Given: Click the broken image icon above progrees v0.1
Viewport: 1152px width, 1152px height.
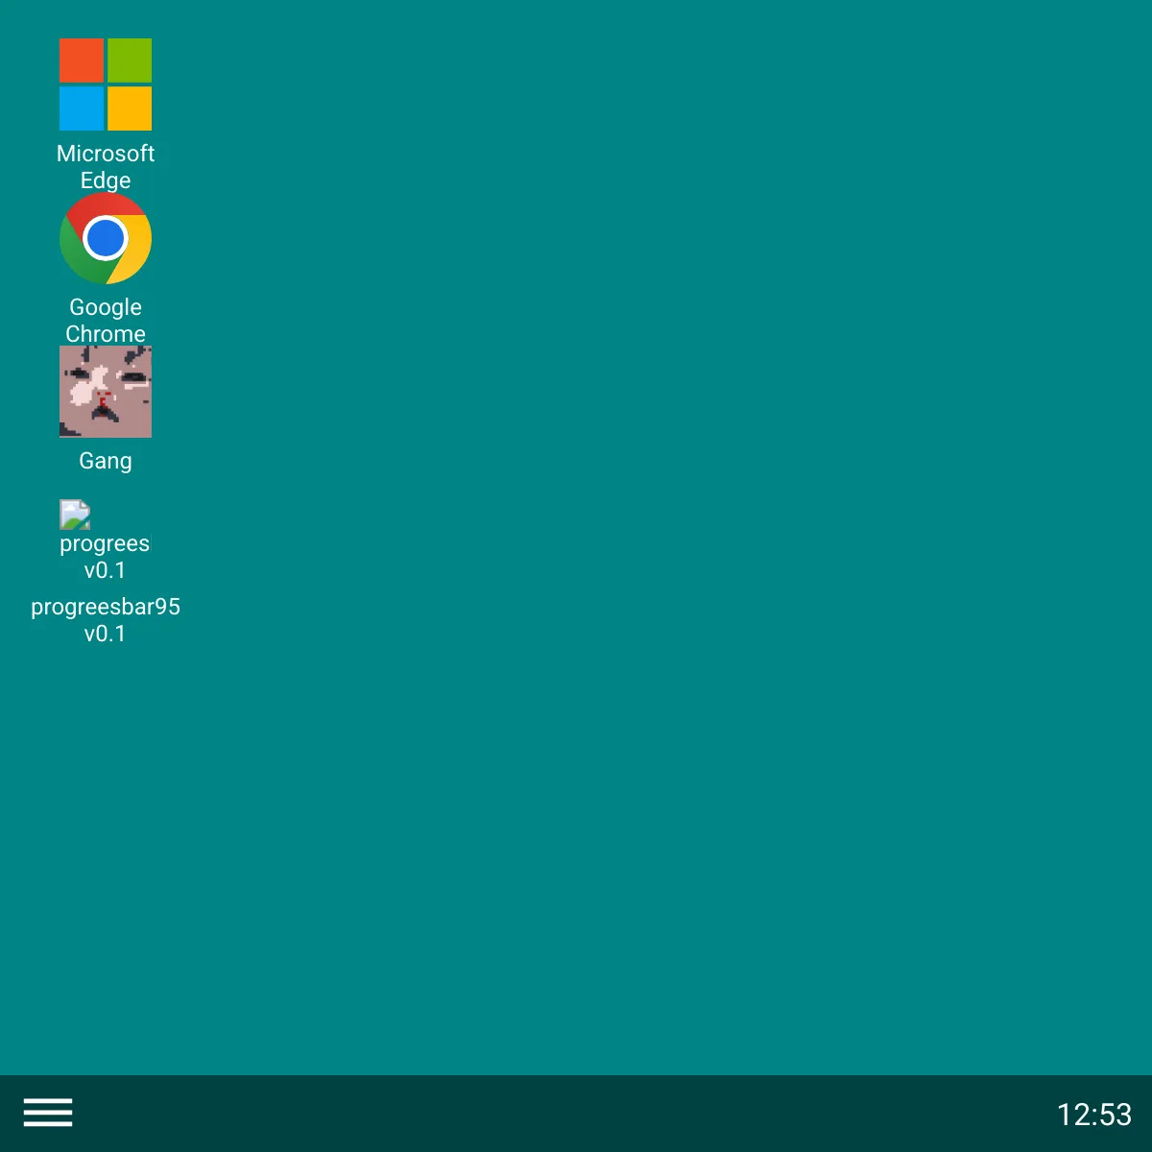Looking at the screenshot, I should (x=75, y=515).
